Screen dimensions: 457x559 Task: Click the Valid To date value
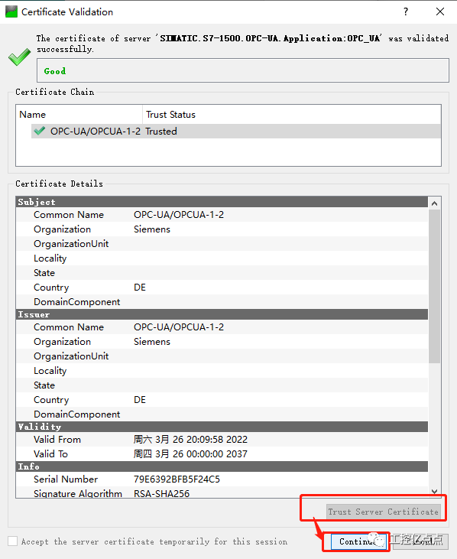coord(190,453)
